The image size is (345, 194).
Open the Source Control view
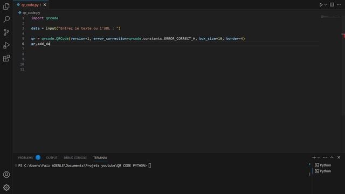pyautogui.click(x=6, y=32)
